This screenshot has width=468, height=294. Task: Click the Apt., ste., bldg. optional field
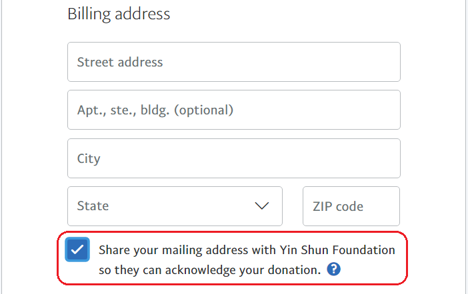[234, 110]
